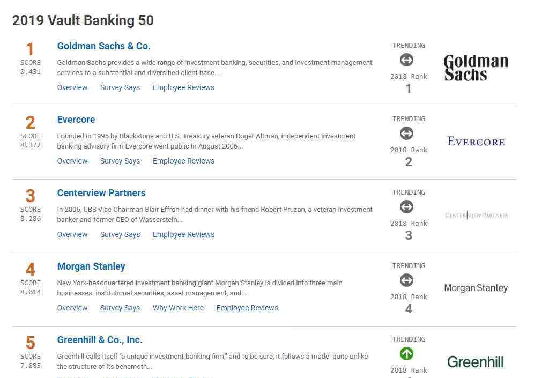This screenshot has height=378, width=534.
Task: Open the Goldman Sachs & Co. title link
Action: (x=103, y=46)
